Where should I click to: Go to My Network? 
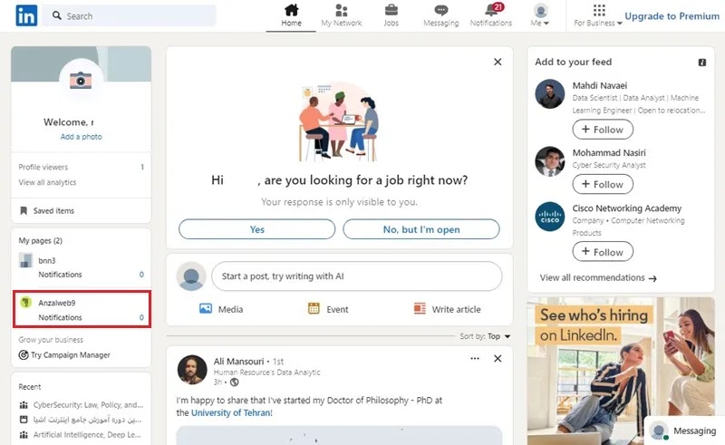point(342,15)
